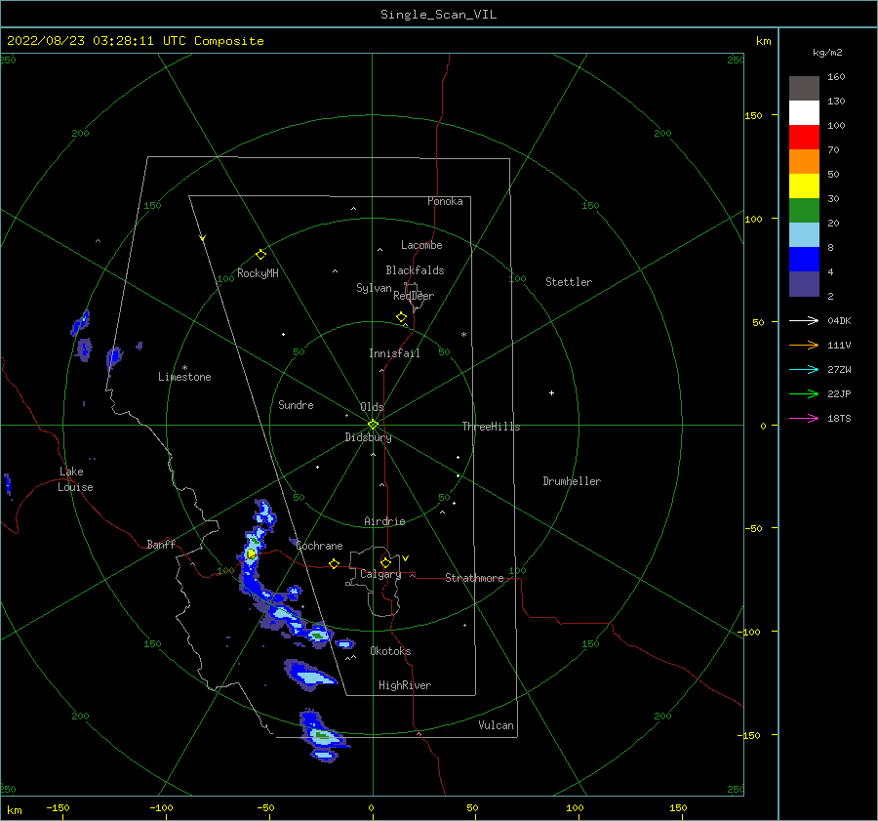Click the Sundre label

(x=296, y=404)
